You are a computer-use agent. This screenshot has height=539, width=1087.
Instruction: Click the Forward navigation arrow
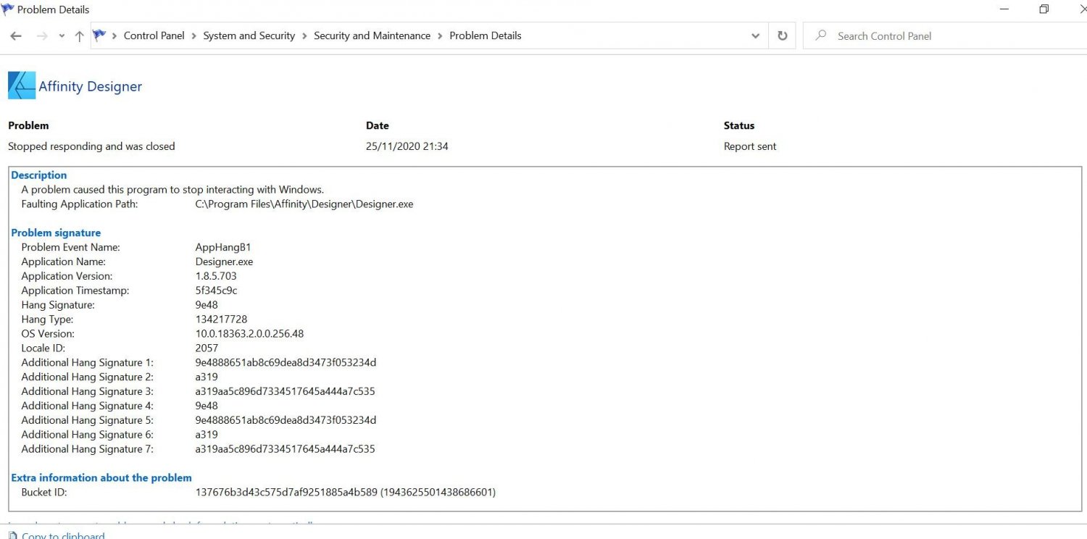point(42,35)
